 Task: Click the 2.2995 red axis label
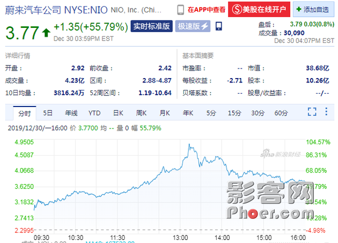pyautogui.click(x=24, y=231)
